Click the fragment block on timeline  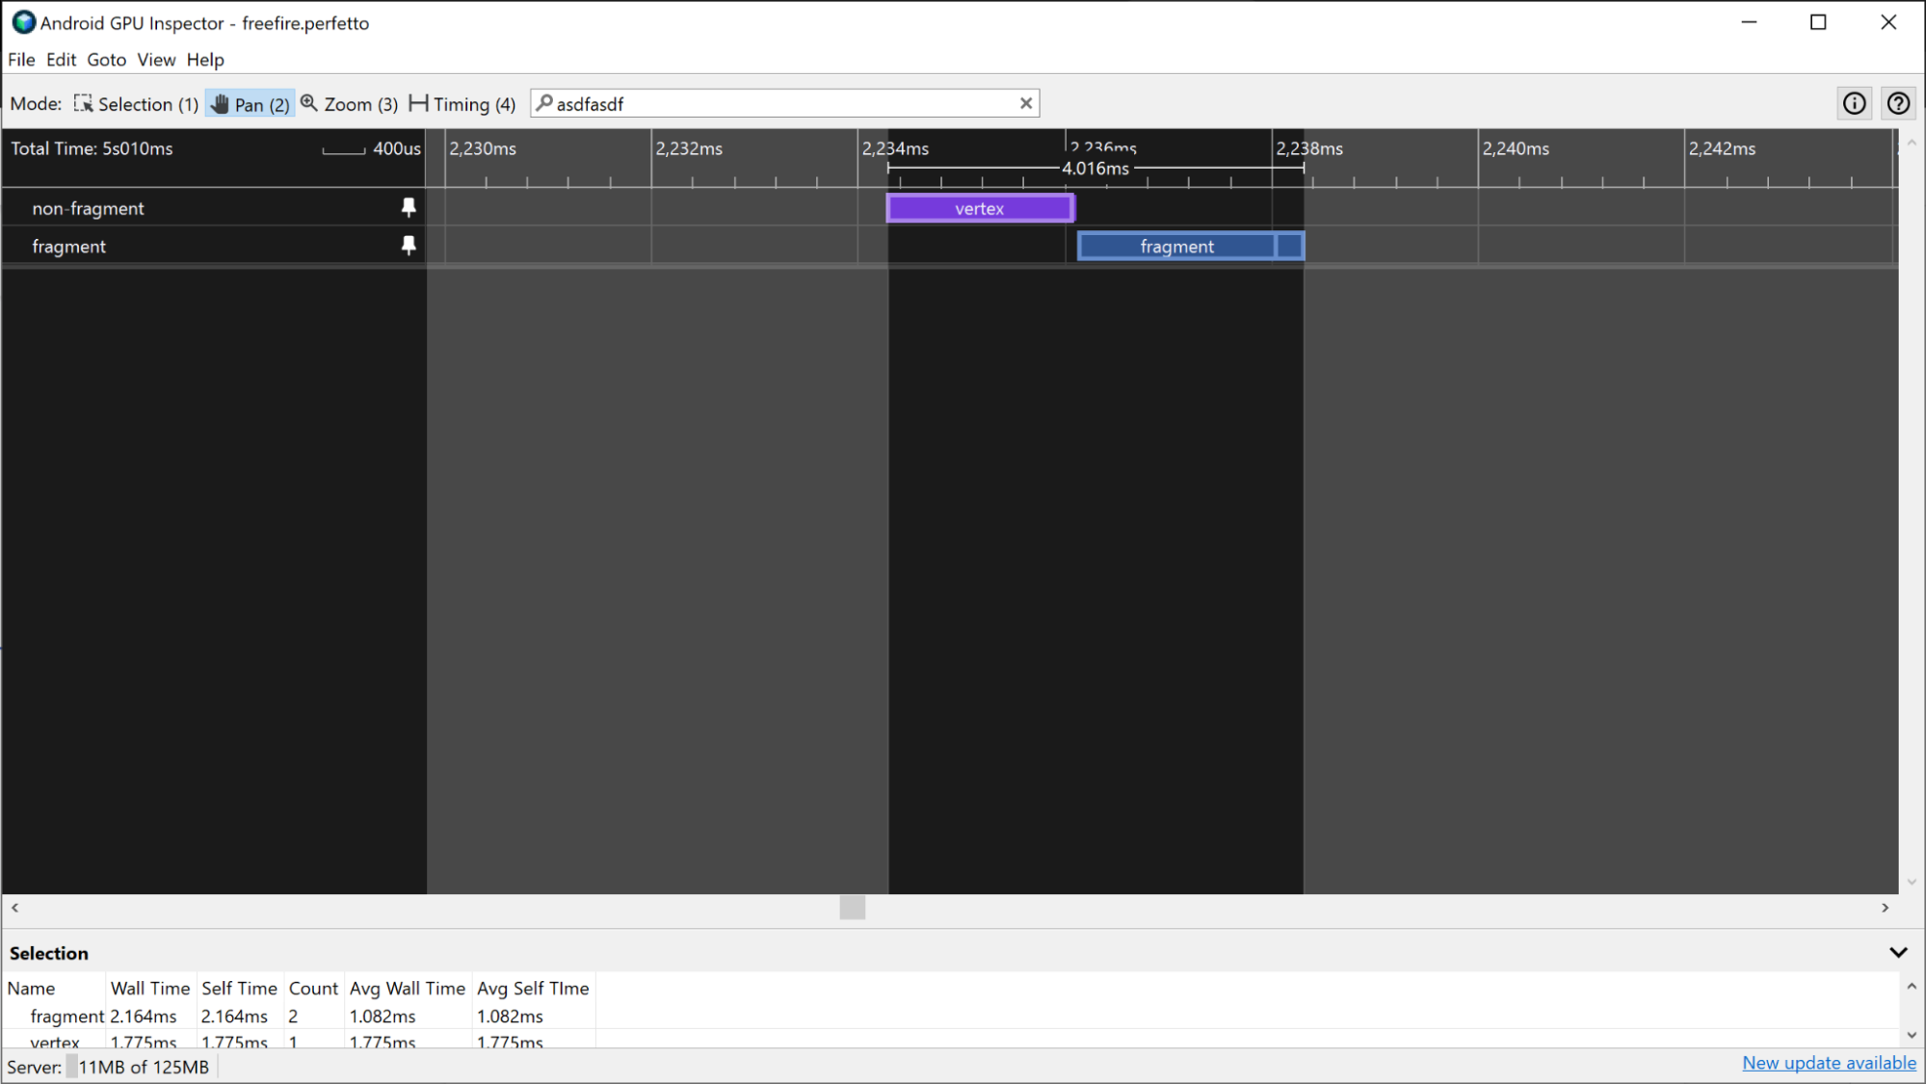(1177, 246)
